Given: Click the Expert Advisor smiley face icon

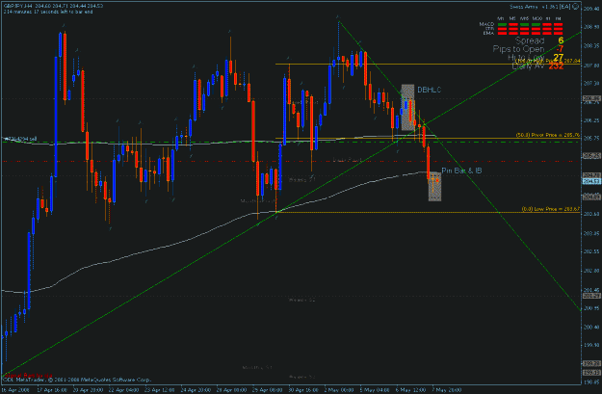Looking at the screenshot, I should (x=575, y=6).
